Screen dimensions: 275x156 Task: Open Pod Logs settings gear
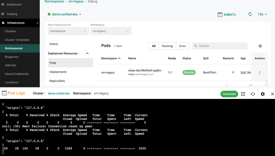263,94
